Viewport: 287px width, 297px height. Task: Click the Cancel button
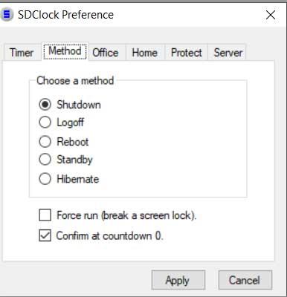tap(245, 280)
